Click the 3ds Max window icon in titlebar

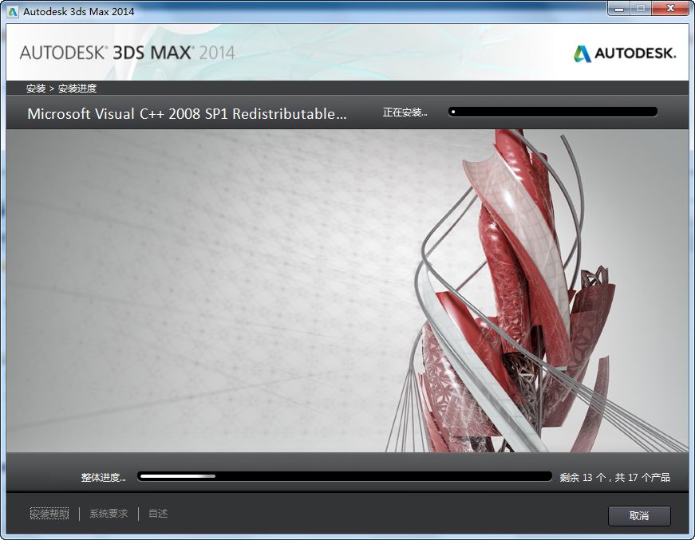tap(11, 10)
